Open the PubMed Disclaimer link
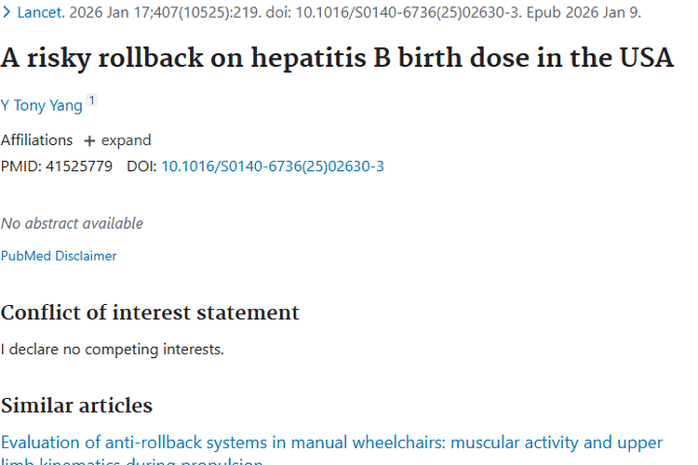 click(x=59, y=256)
